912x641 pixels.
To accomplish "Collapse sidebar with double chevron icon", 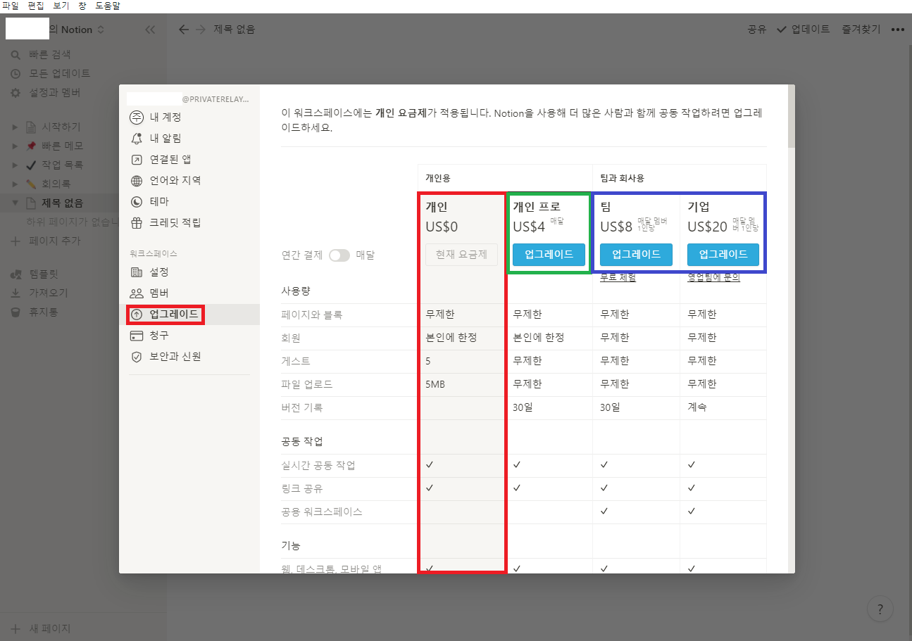I will pos(150,30).
